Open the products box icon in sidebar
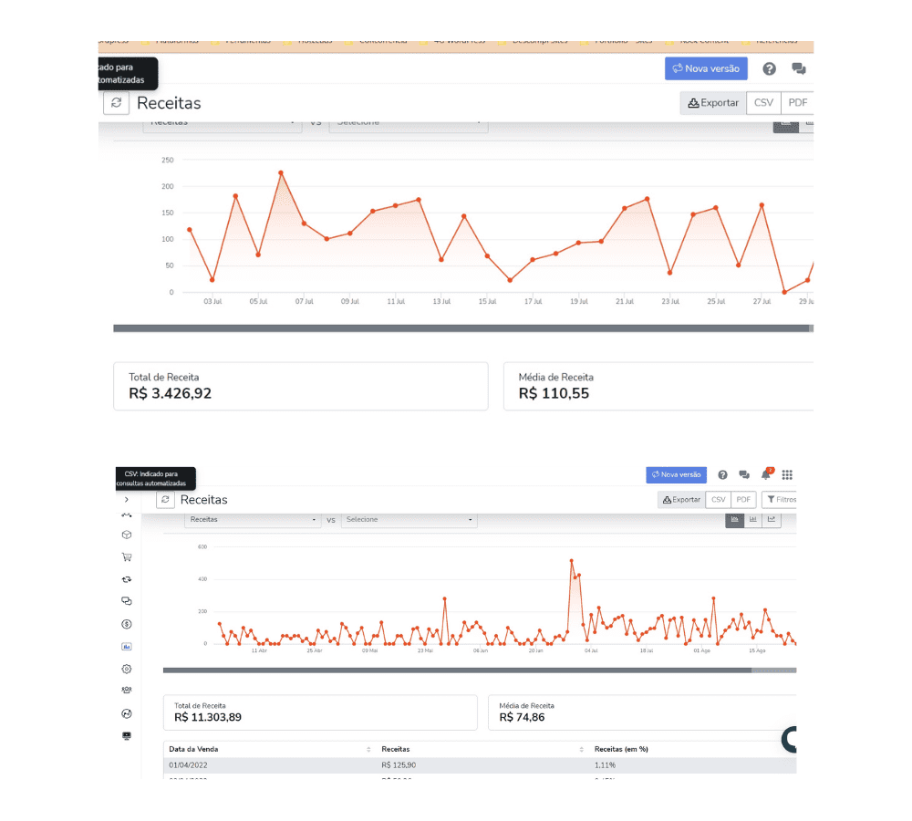This screenshot has width=912, height=821. tap(127, 535)
